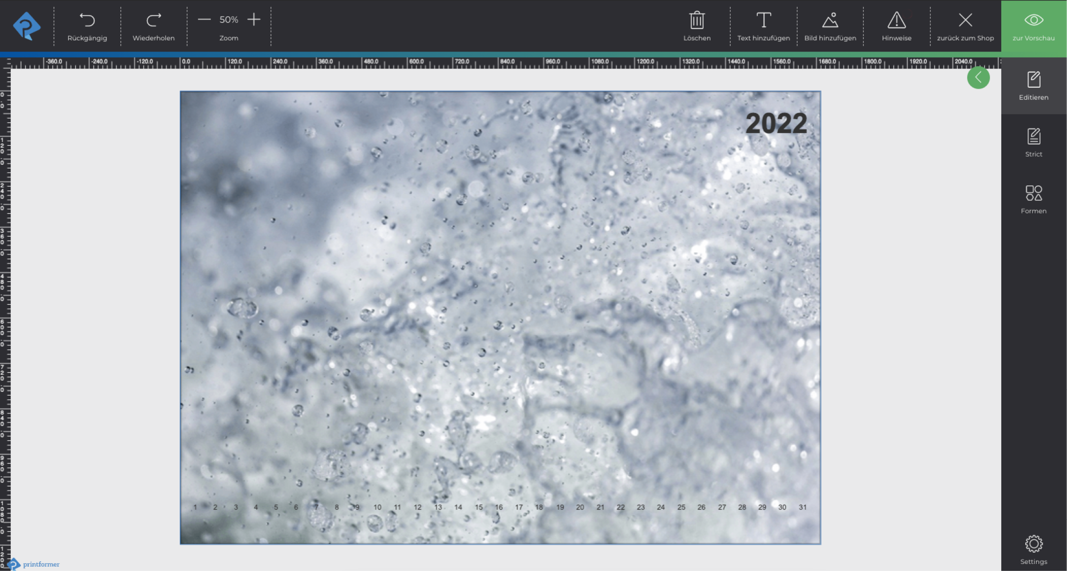
Task: Click the Rückgängig undo icon
Action: pos(87,20)
